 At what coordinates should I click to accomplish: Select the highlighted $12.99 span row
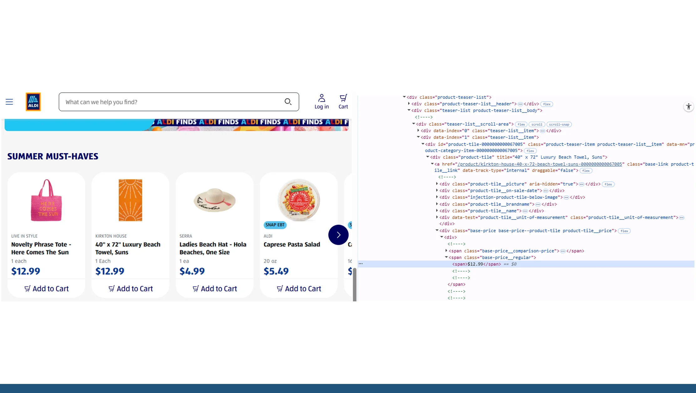[475, 264]
